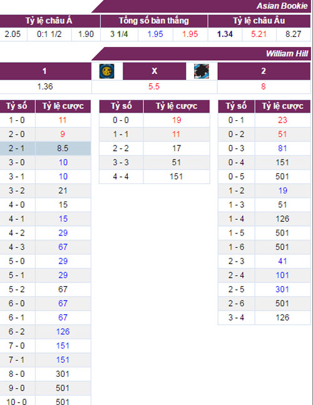
Task: Click the X draw column header
Action: tap(154, 71)
